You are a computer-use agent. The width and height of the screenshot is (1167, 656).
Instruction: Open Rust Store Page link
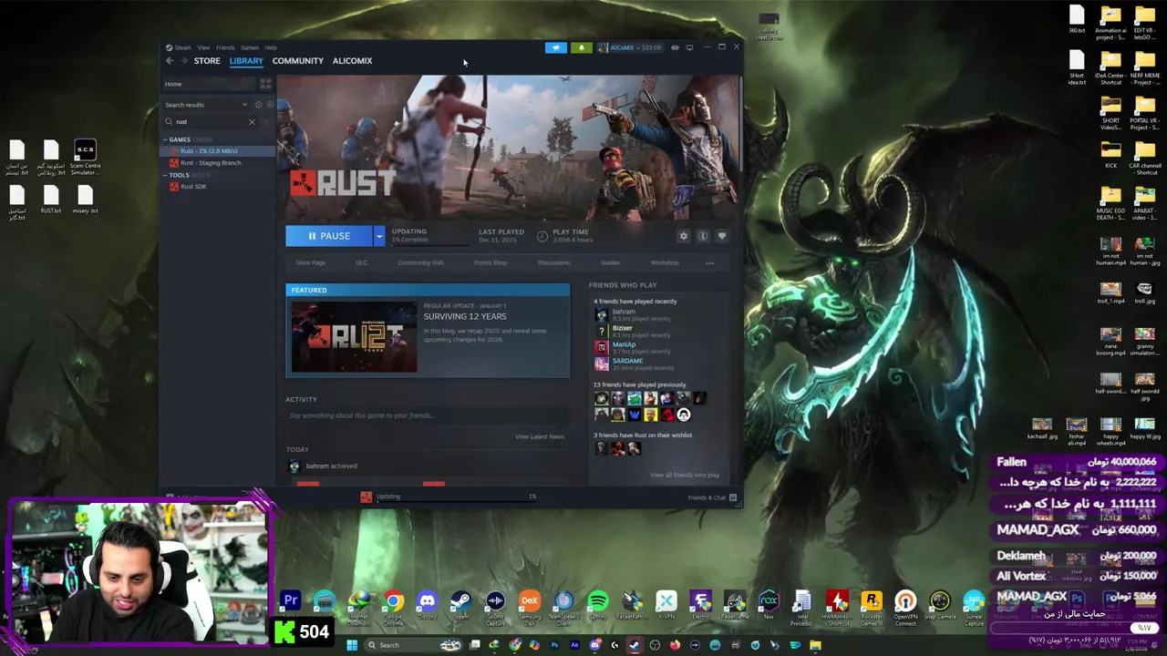(310, 263)
